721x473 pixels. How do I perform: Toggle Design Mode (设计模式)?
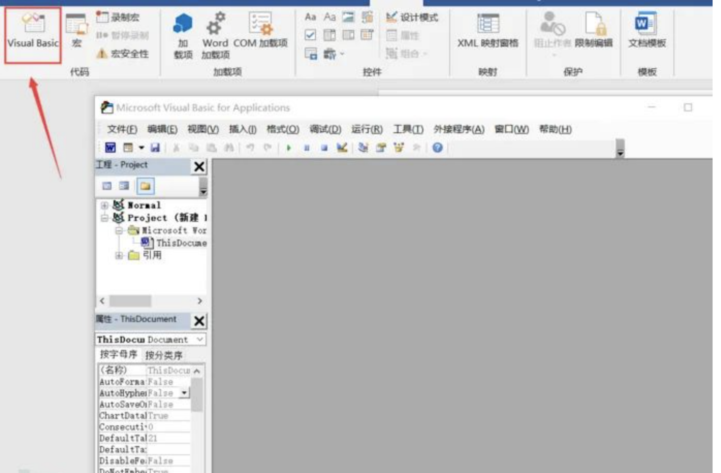pos(412,17)
